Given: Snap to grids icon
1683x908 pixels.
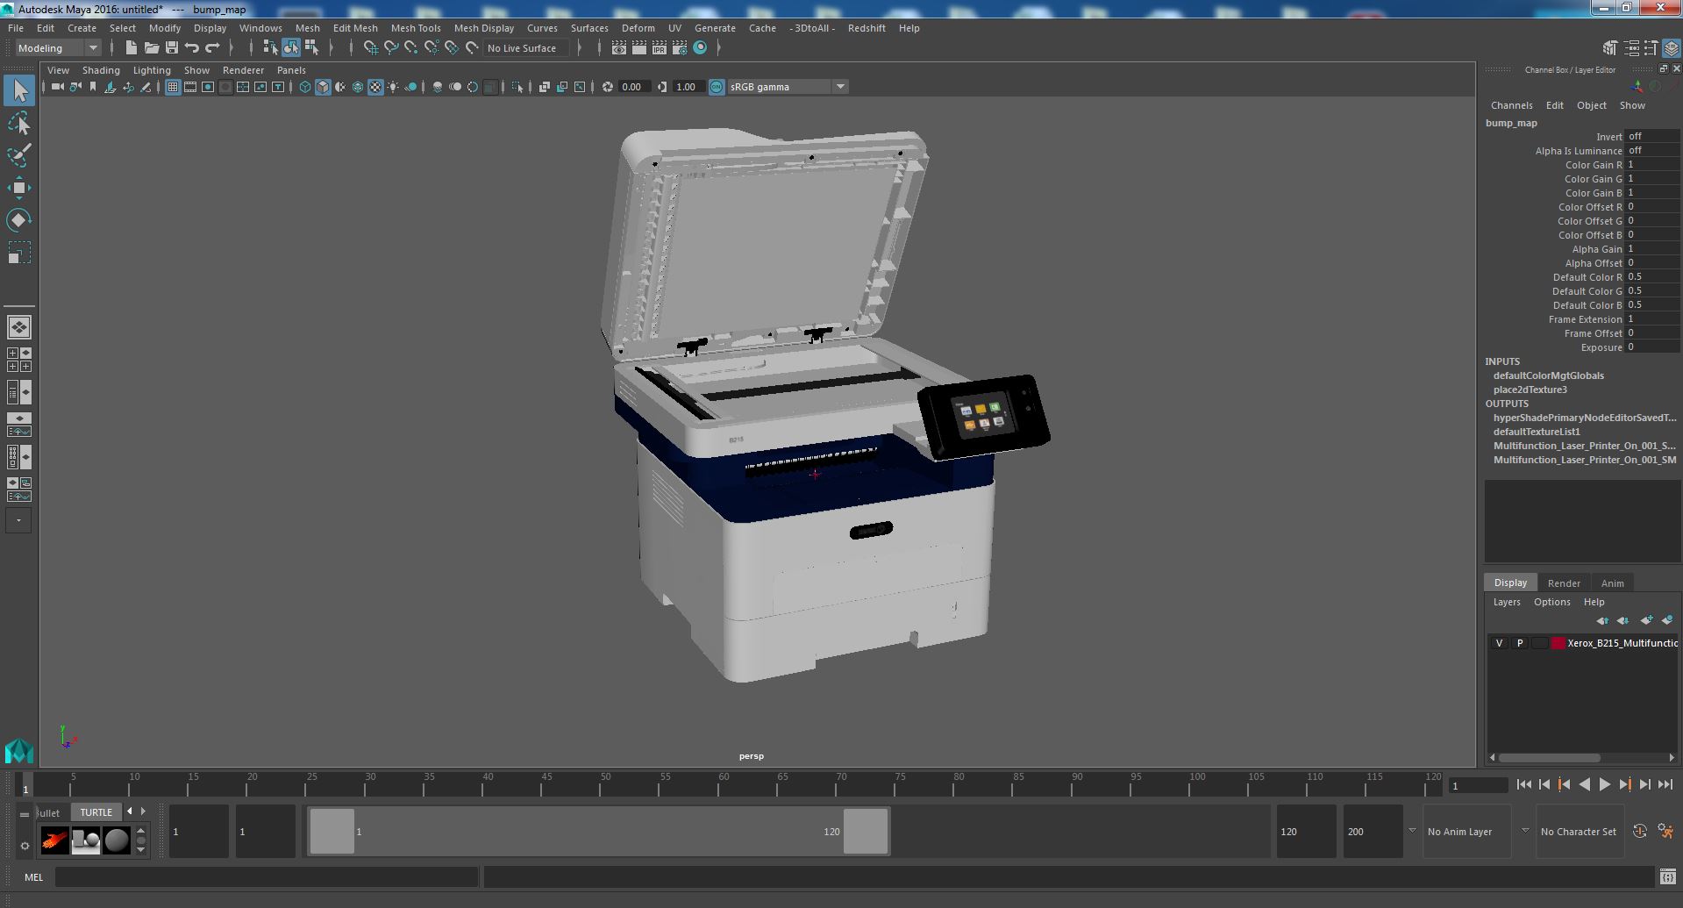Looking at the screenshot, I should (x=371, y=48).
